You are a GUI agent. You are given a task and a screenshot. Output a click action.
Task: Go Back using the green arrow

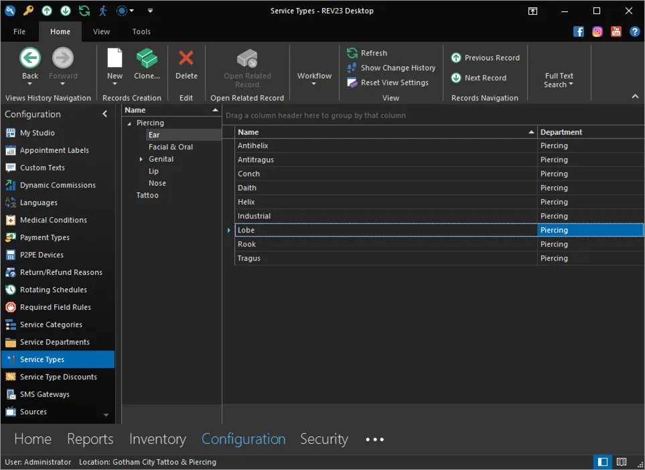coord(30,58)
